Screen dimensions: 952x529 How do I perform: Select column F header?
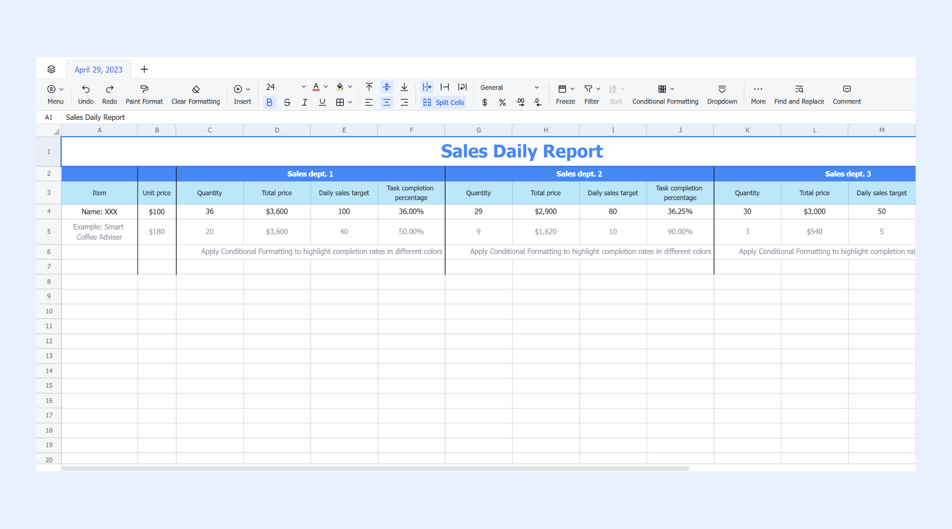pyautogui.click(x=411, y=130)
